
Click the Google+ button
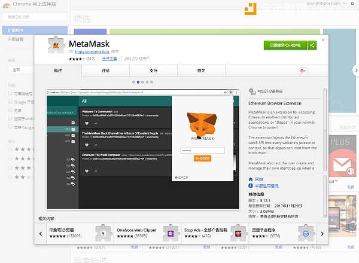point(303,71)
